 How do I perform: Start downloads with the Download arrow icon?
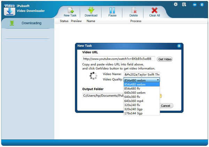[91, 10]
